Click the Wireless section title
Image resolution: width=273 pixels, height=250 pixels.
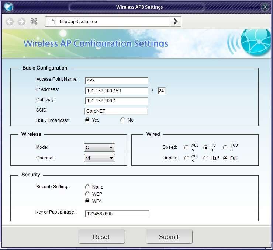point(31,134)
